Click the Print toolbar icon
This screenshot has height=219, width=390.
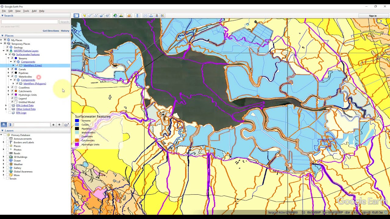(x=151, y=16)
